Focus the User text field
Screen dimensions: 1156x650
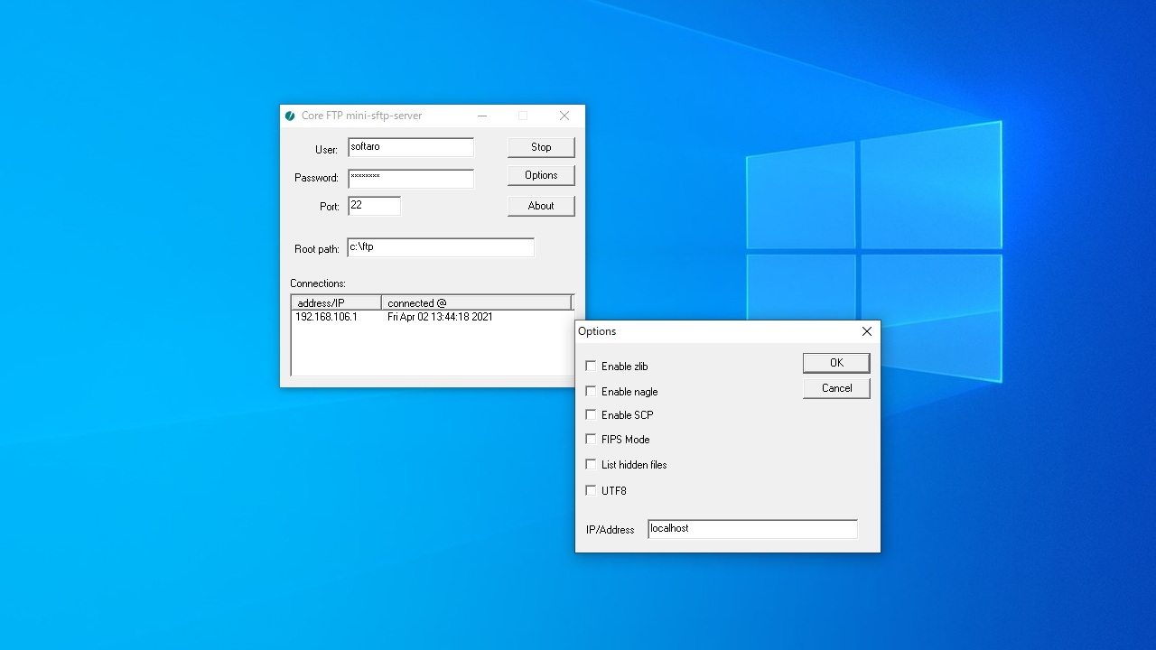410,147
